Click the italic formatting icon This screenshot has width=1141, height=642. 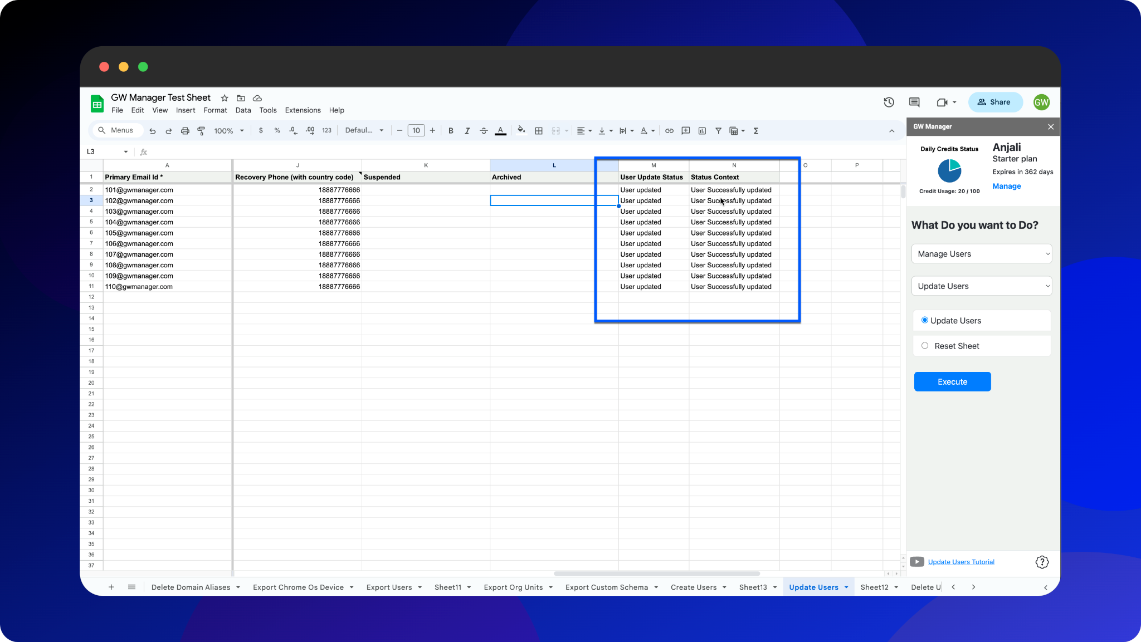467,131
